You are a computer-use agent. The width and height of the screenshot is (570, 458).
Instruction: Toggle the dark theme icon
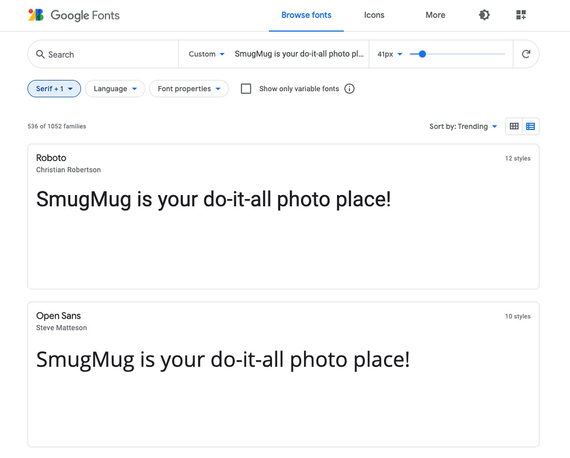484,15
